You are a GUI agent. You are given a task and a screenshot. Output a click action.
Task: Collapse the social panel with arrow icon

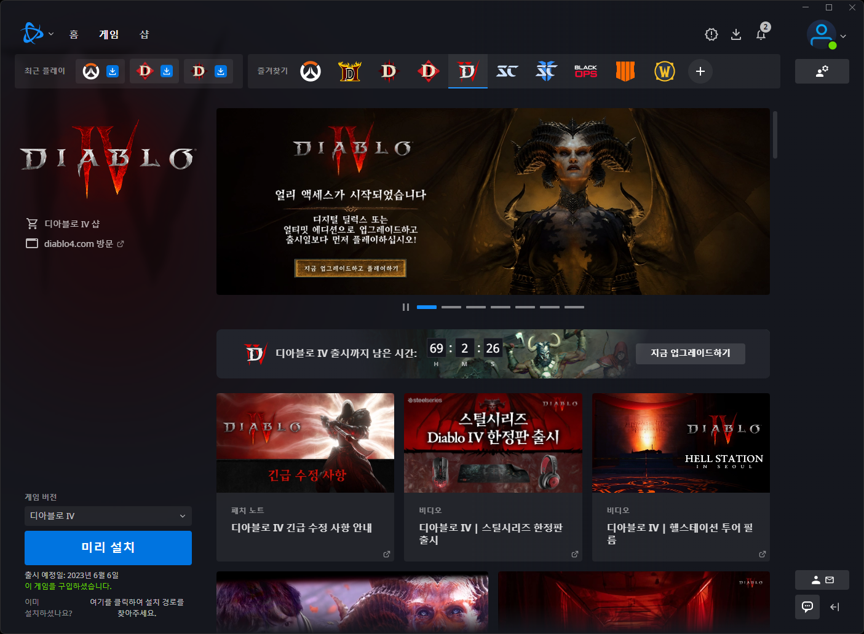[834, 607]
